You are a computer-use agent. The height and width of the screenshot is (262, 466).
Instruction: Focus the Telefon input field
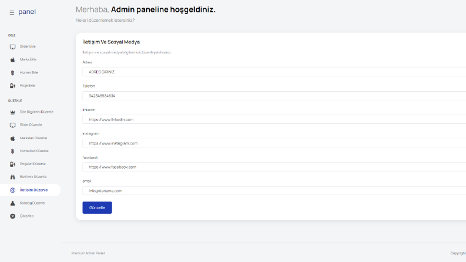coord(274,96)
